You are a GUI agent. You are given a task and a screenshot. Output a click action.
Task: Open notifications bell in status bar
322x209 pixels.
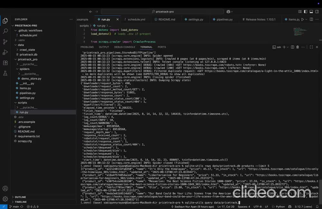pos(317,207)
